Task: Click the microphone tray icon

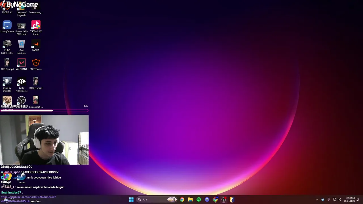Action: (329, 199)
